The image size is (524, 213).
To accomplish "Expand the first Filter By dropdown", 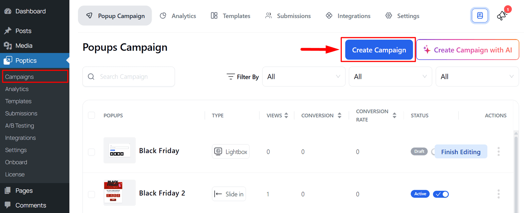I will click(x=304, y=77).
